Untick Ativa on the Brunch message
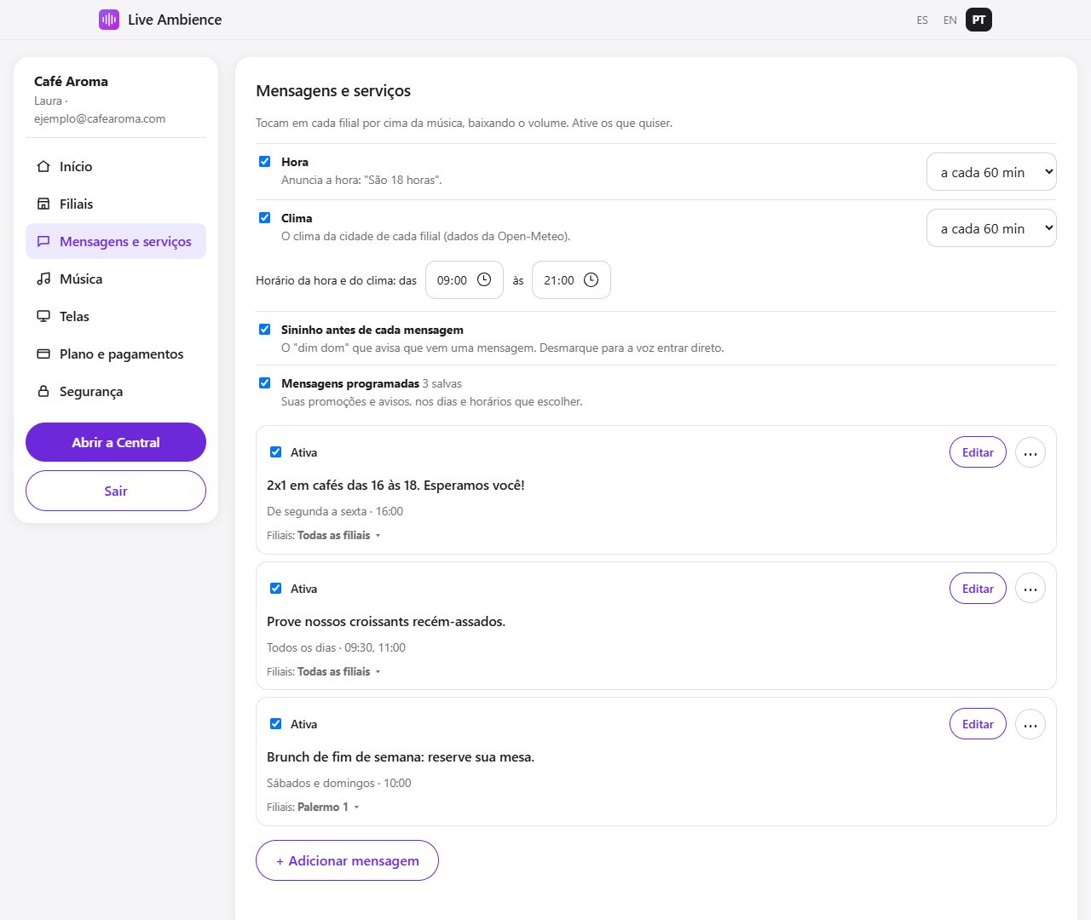This screenshot has height=920, width=1091. (275, 723)
